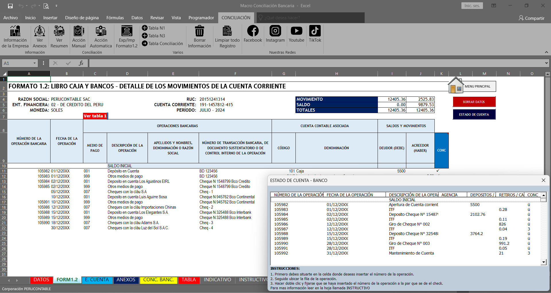The width and height of the screenshot is (551, 293).
Task: Click the next sheet navigation arrow
Action: (x=17, y=280)
